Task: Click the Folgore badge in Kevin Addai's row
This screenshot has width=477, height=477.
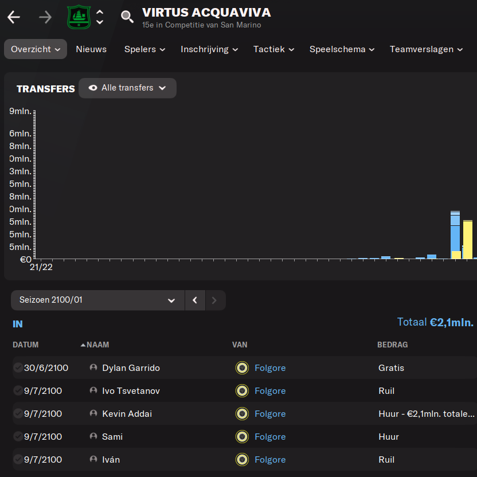Action: click(x=242, y=414)
